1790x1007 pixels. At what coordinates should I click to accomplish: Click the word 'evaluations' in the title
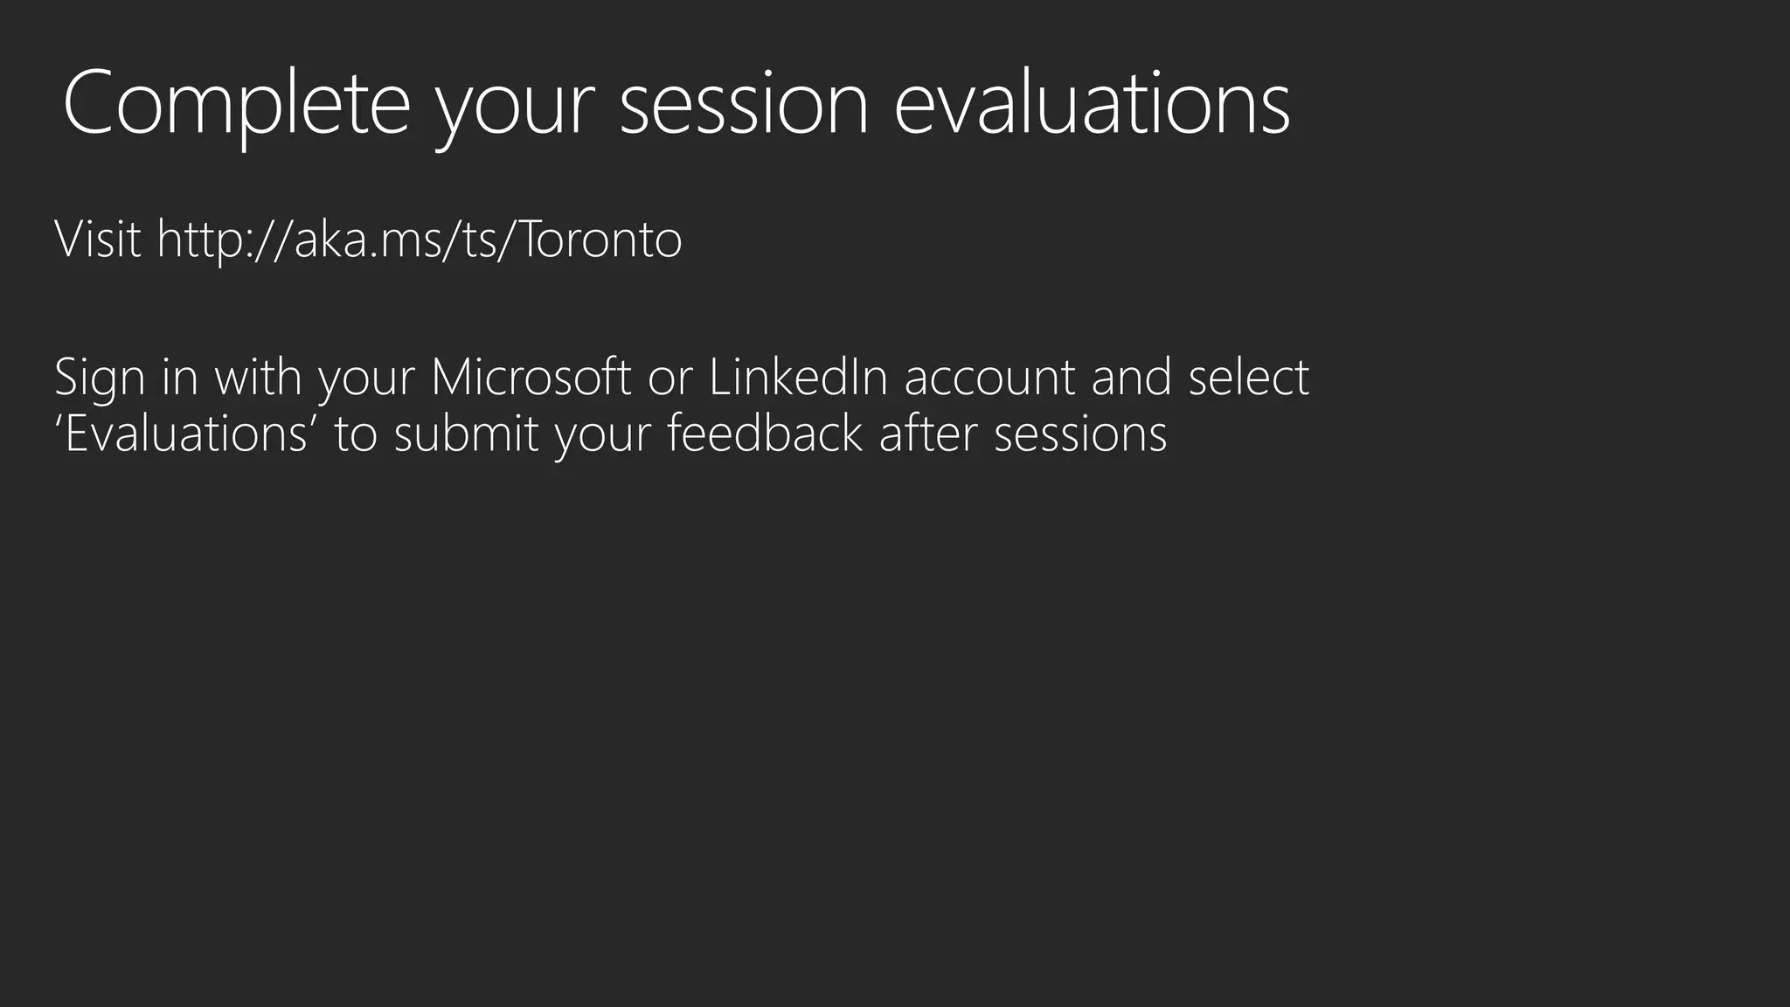(x=1093, y=104)
